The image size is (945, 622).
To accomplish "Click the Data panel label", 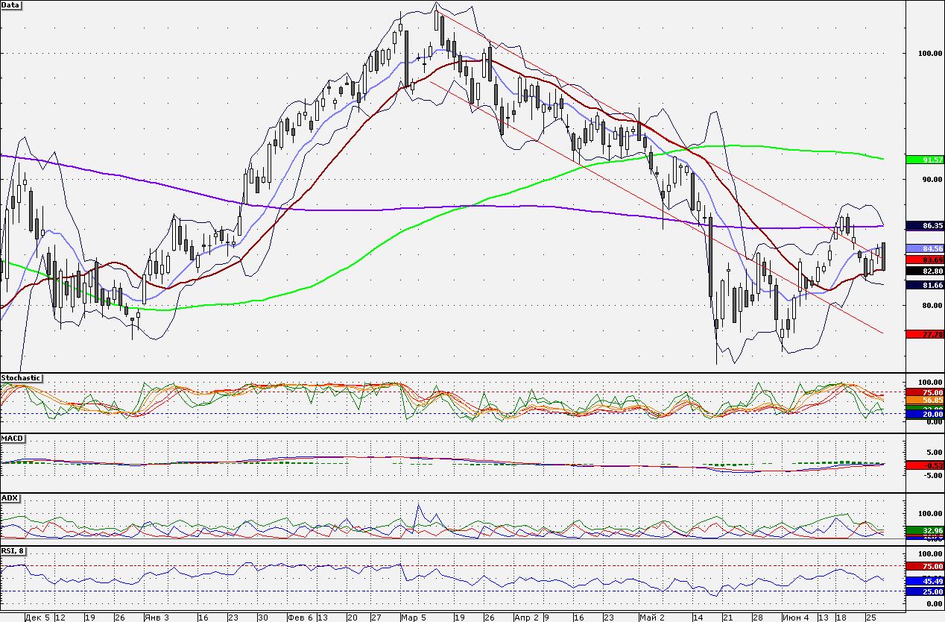I will click(11, 5).
